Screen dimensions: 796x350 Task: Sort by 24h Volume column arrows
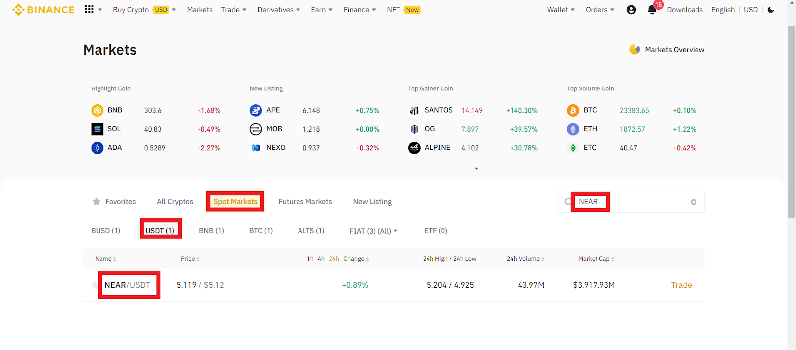pyautogui.click(x=543, y=259)
